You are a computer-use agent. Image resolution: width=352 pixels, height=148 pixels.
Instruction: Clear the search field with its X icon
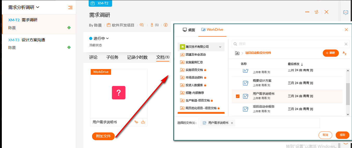click(x=346, y=44)
